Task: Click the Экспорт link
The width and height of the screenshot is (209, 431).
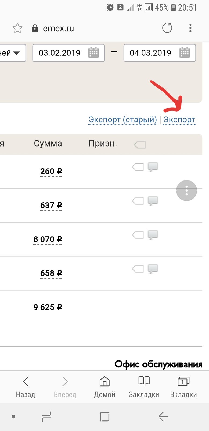Action: coord(179,120)
